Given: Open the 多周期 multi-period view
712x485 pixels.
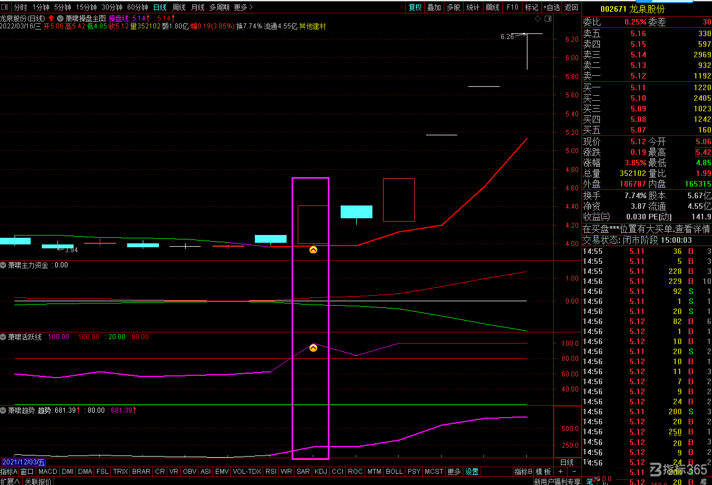Looking at the screenshot, I should click(219, 7).
